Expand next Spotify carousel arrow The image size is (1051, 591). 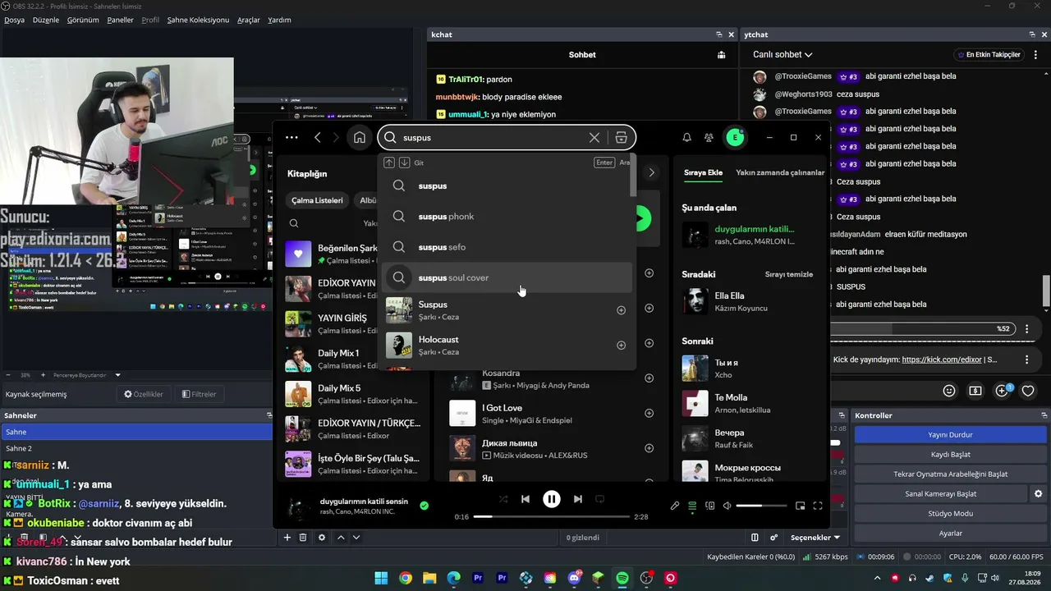pos(651,173)
